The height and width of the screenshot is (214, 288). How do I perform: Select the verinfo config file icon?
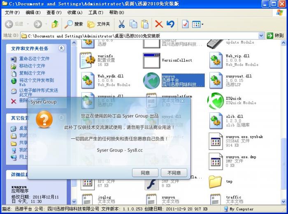point(88,60)
